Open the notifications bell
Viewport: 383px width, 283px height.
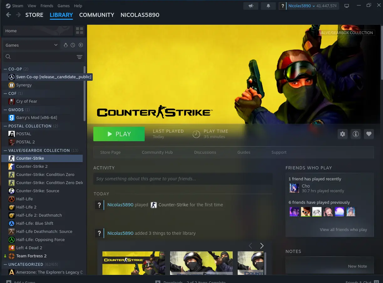pos(268,6)
